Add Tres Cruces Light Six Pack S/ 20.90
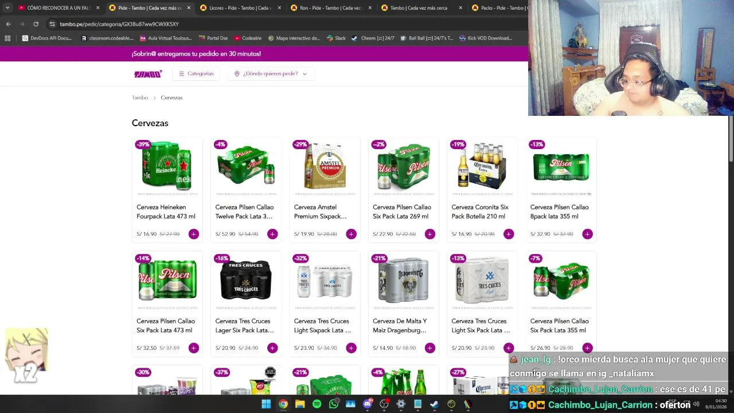 point(509,348)
